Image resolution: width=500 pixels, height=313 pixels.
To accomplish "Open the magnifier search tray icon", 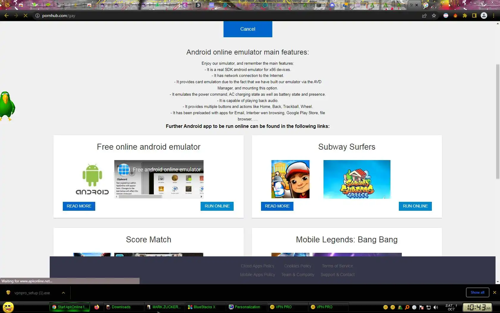I will click(x=407, y=307).
